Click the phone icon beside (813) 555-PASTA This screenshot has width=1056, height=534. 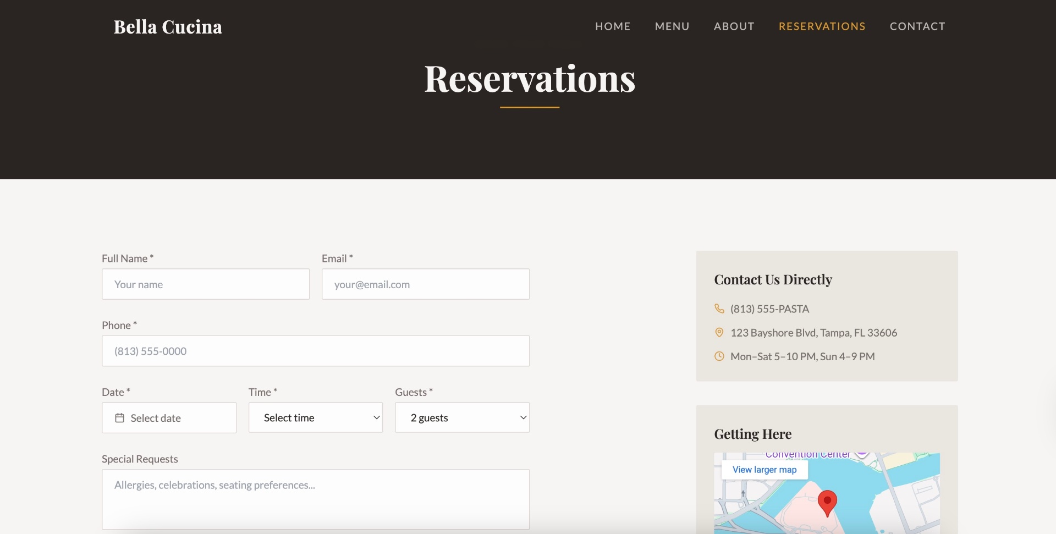(x=719, y=309)
